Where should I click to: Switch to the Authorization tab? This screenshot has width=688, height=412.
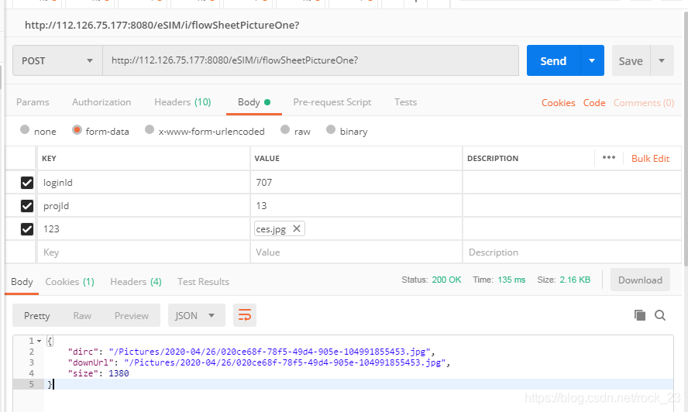click(101, 102)
